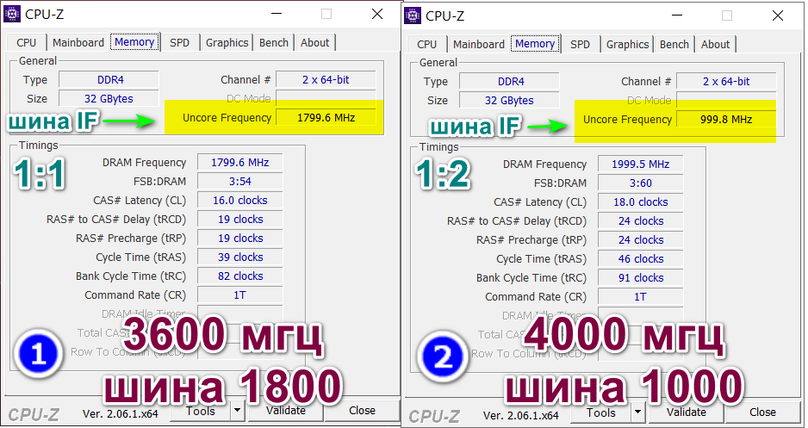Screen dimensions: 808x428
Task: Click CAS# Latency value 16.0 clocks
Action: [240, 201]
